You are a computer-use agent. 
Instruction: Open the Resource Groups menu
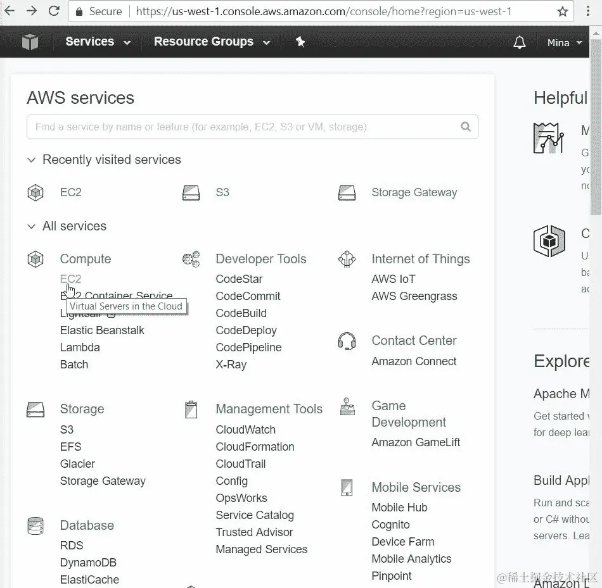212,42
